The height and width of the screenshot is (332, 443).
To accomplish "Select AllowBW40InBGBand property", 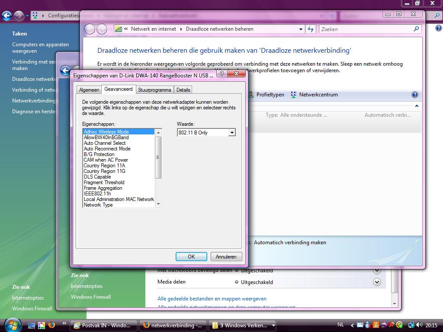I will pos(119,137).
